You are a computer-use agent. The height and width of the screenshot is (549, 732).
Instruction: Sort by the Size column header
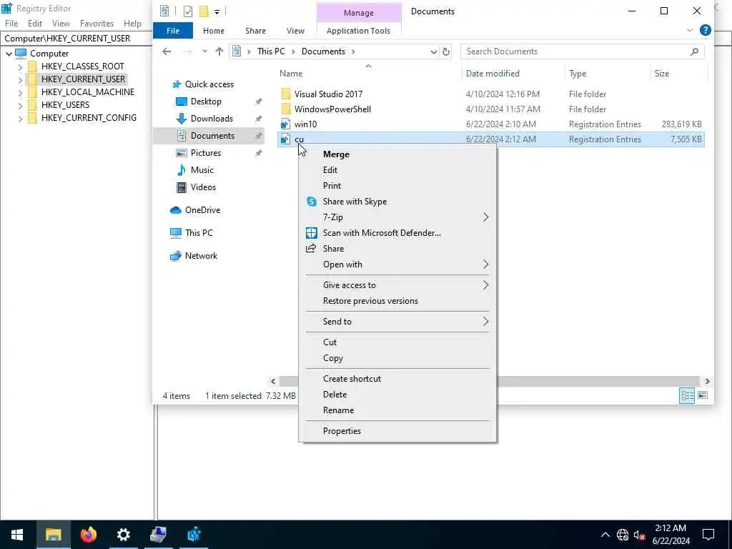coord(661,74)
